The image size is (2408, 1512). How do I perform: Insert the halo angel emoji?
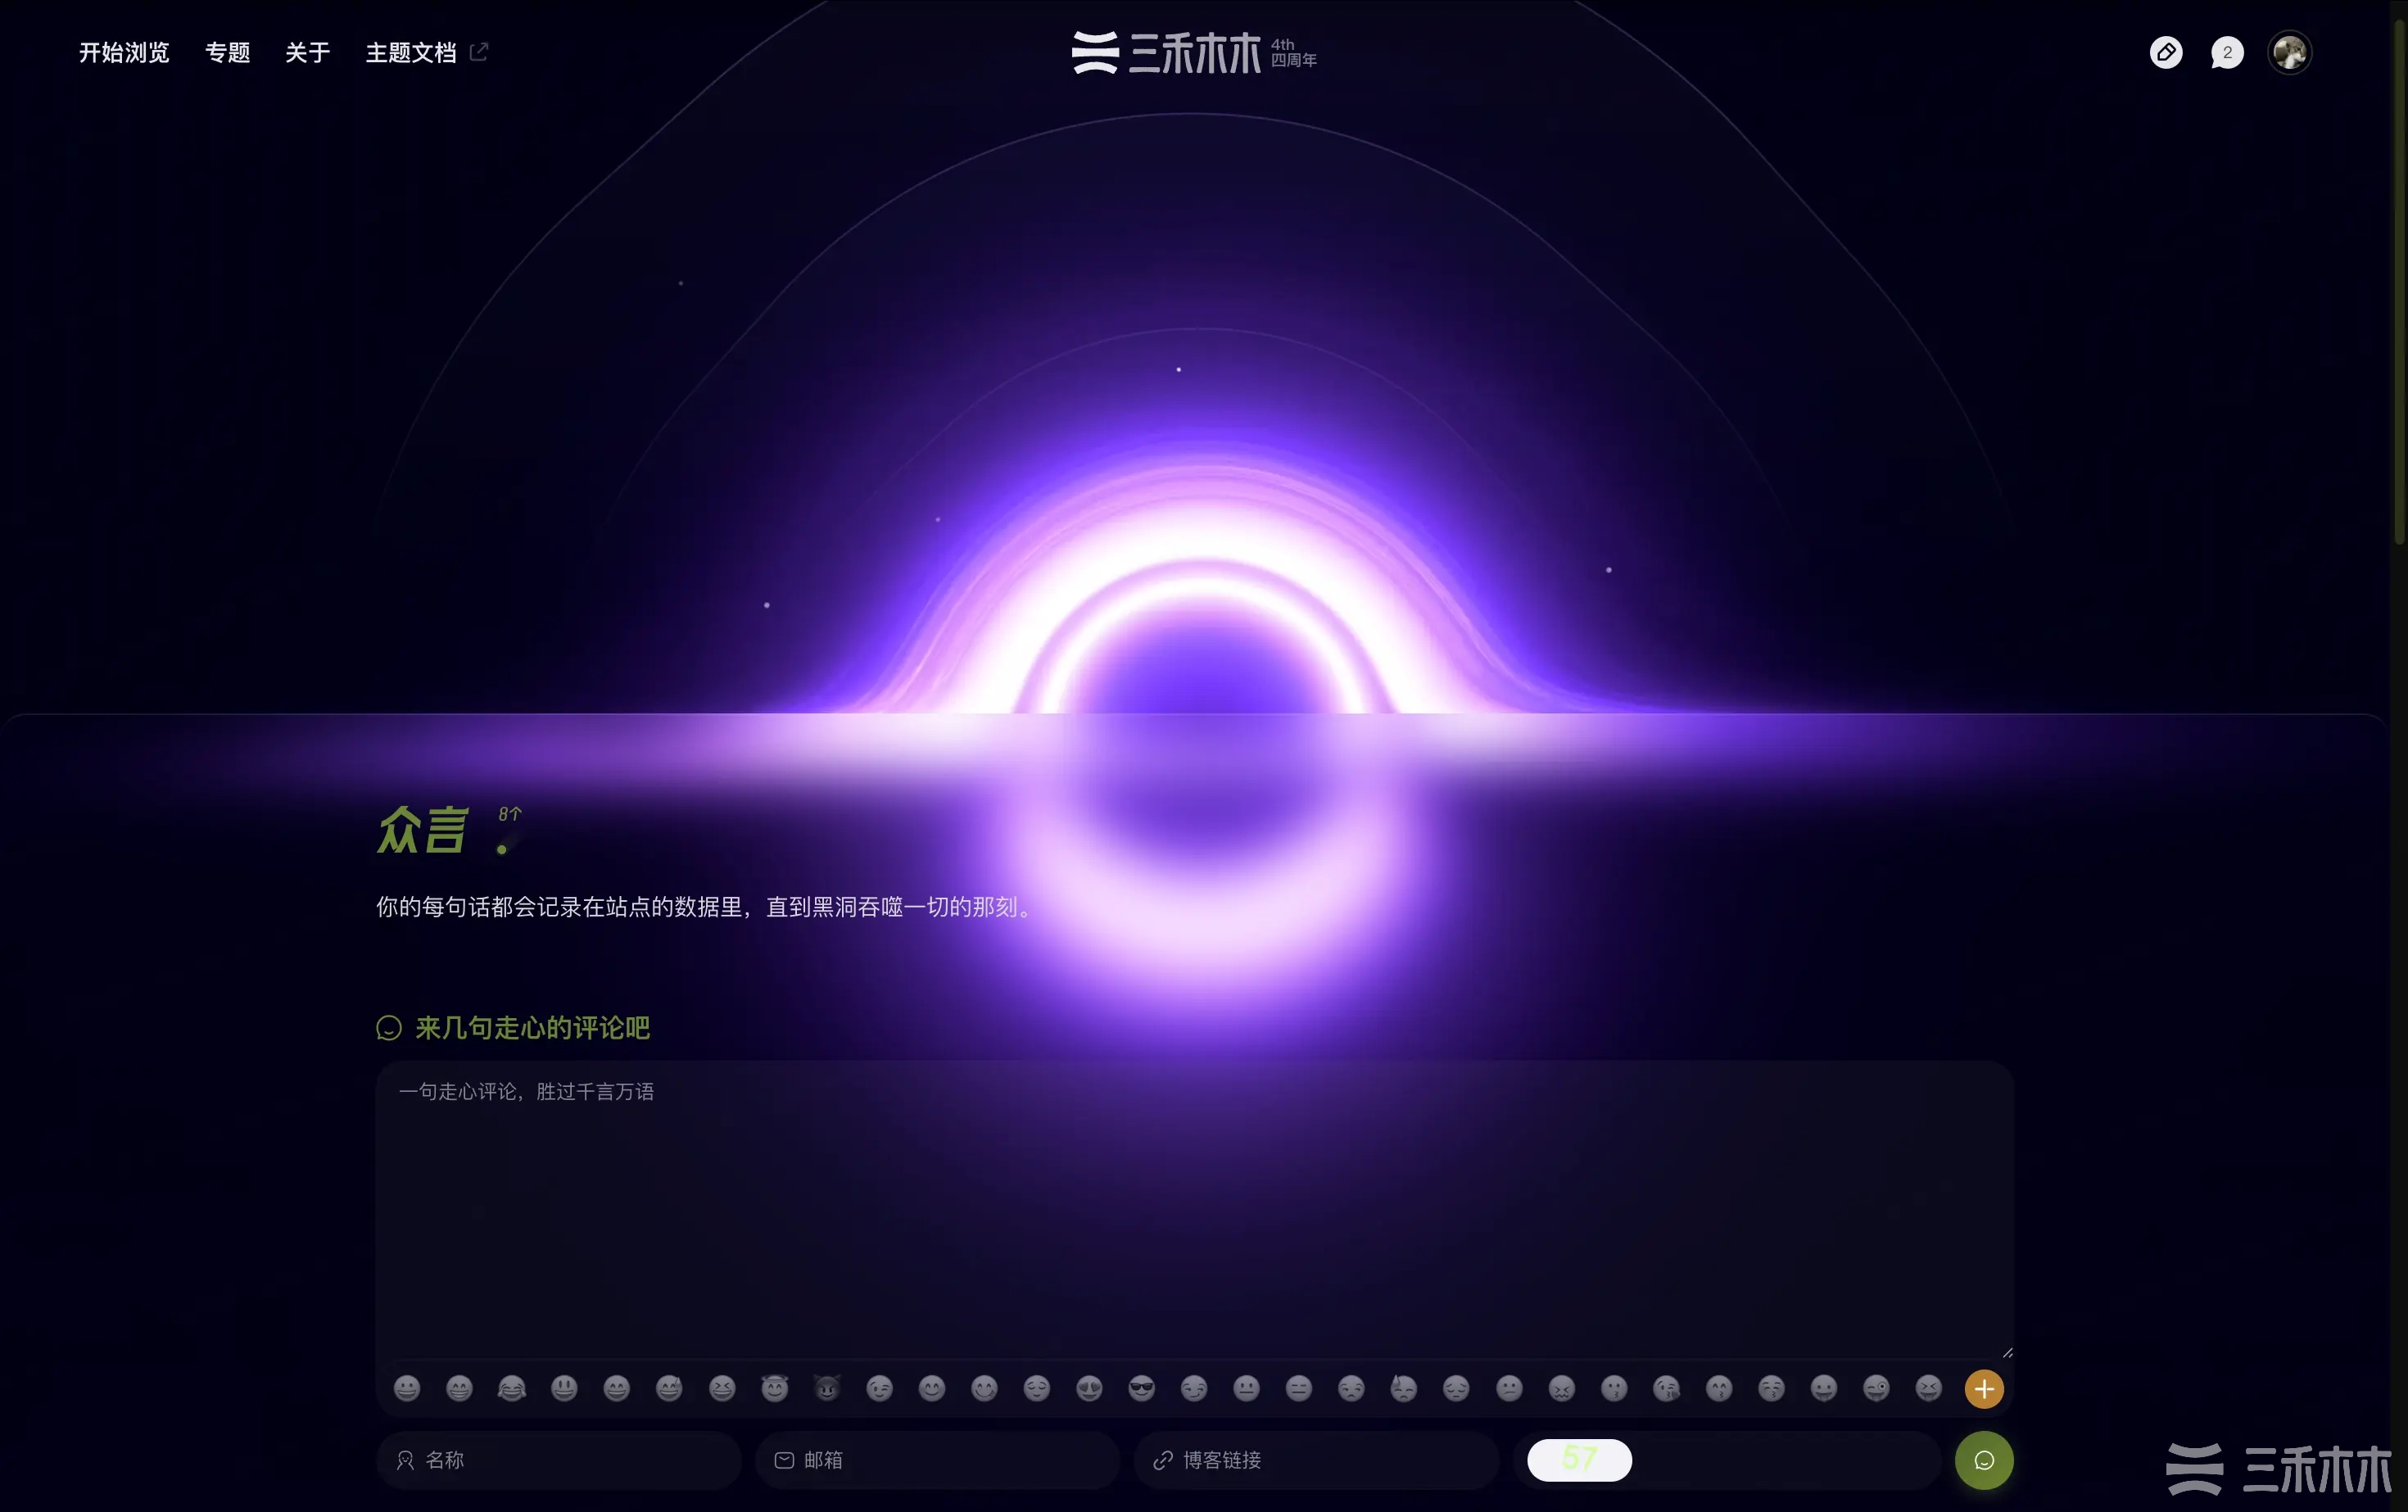(774, 1388)
